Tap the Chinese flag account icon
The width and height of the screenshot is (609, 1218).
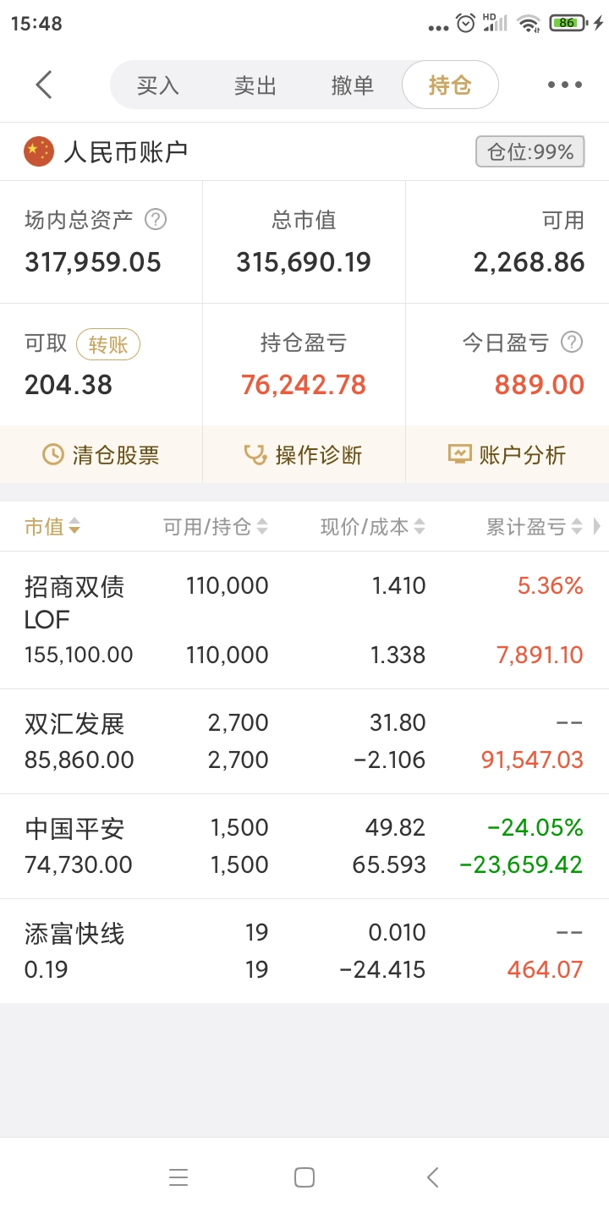[39, 152]
